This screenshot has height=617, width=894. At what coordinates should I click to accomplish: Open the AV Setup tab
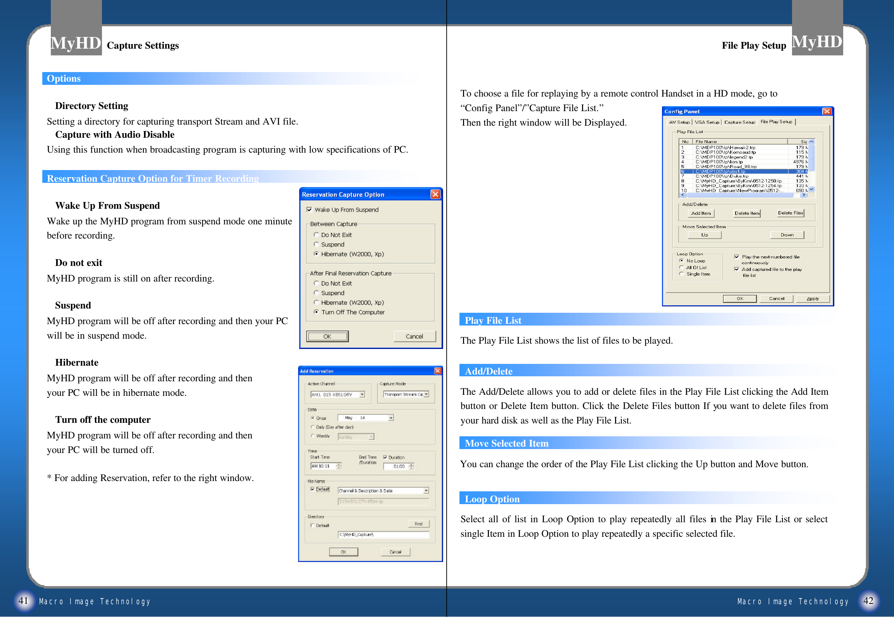coord(679,122)
